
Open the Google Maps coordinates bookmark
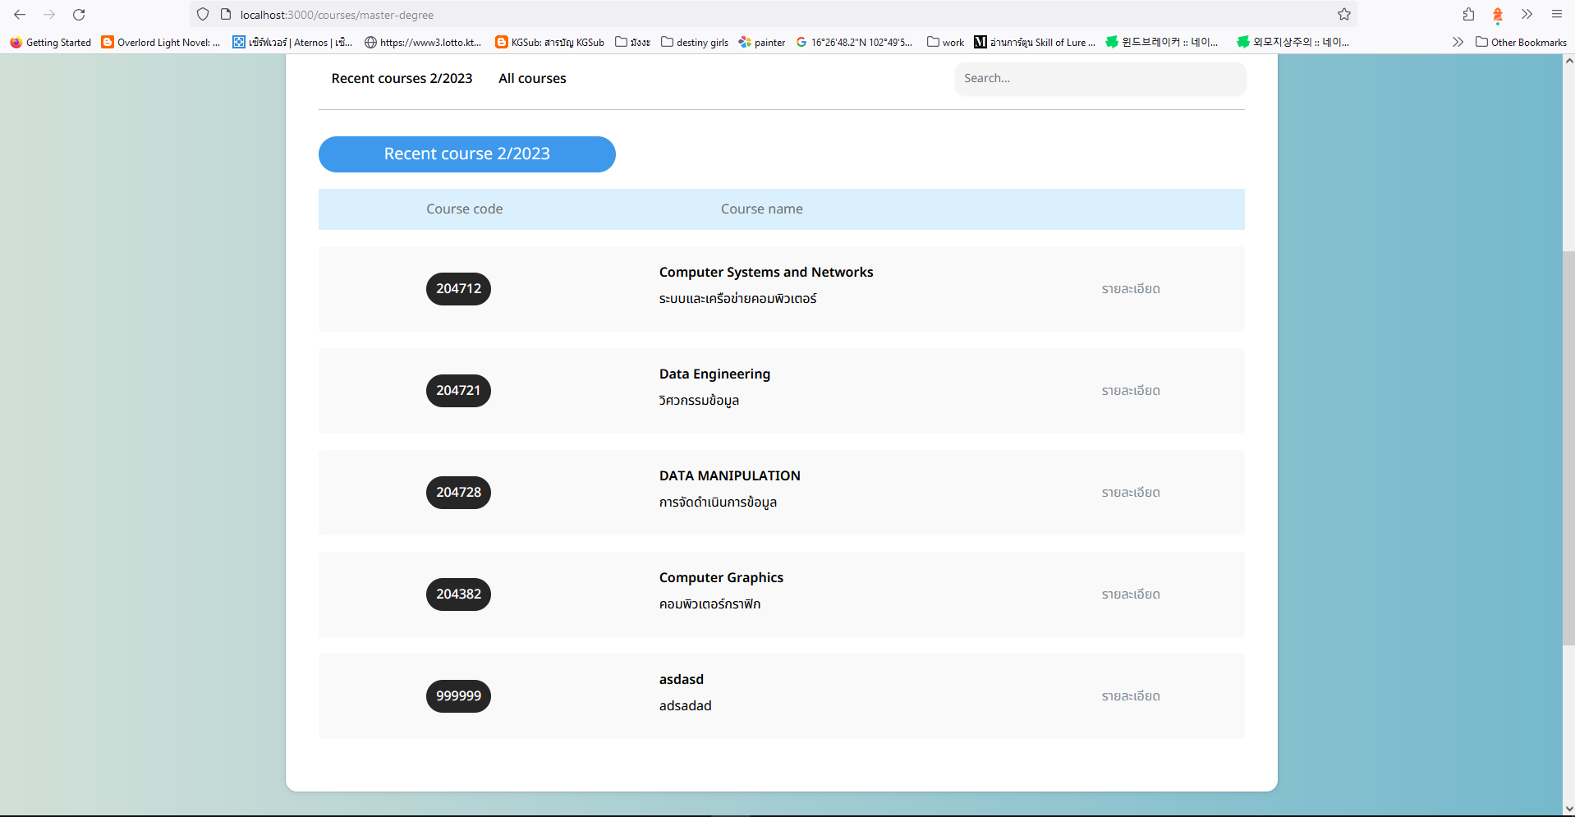tap(854, 42)
